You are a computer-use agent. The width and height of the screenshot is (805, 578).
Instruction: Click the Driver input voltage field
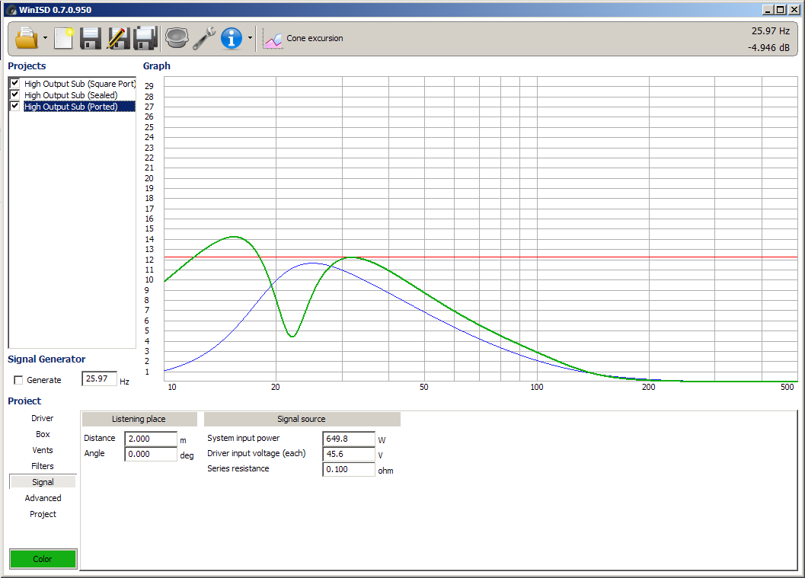click(x=349, y=455)
